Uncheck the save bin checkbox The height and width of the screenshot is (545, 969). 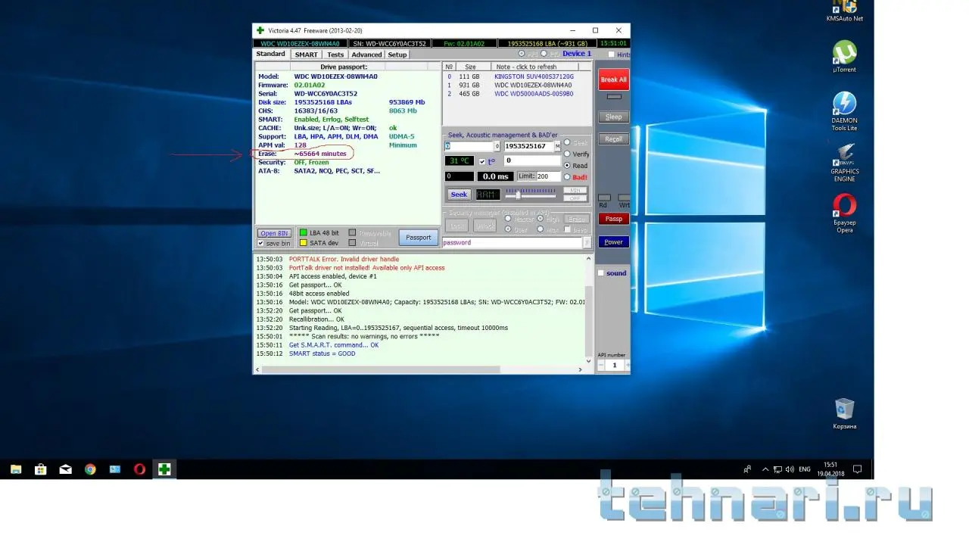(261, 244)
